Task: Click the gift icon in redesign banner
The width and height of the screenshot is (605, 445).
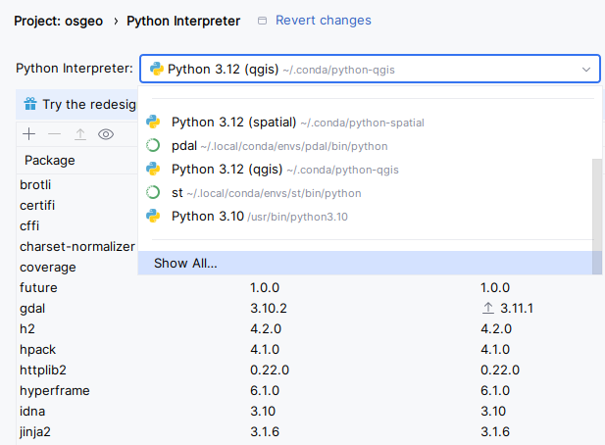Action: point(29,104)
